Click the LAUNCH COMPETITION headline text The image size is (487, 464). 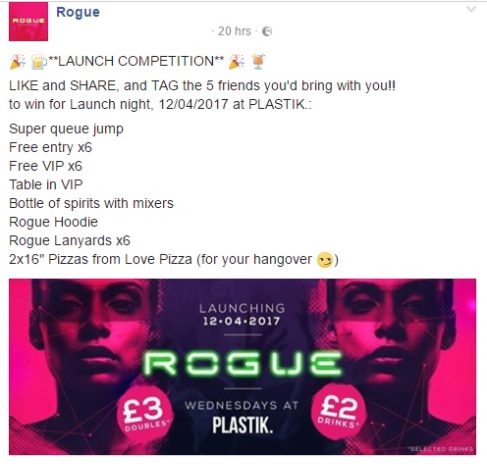pos(136,61)
